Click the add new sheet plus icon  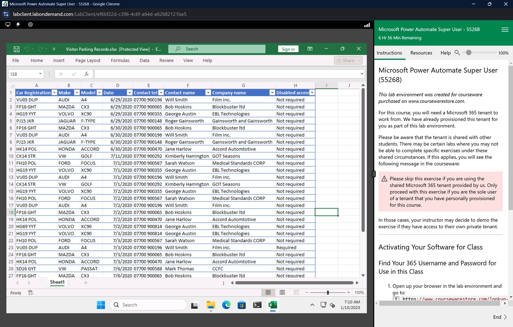coord(85,283)
